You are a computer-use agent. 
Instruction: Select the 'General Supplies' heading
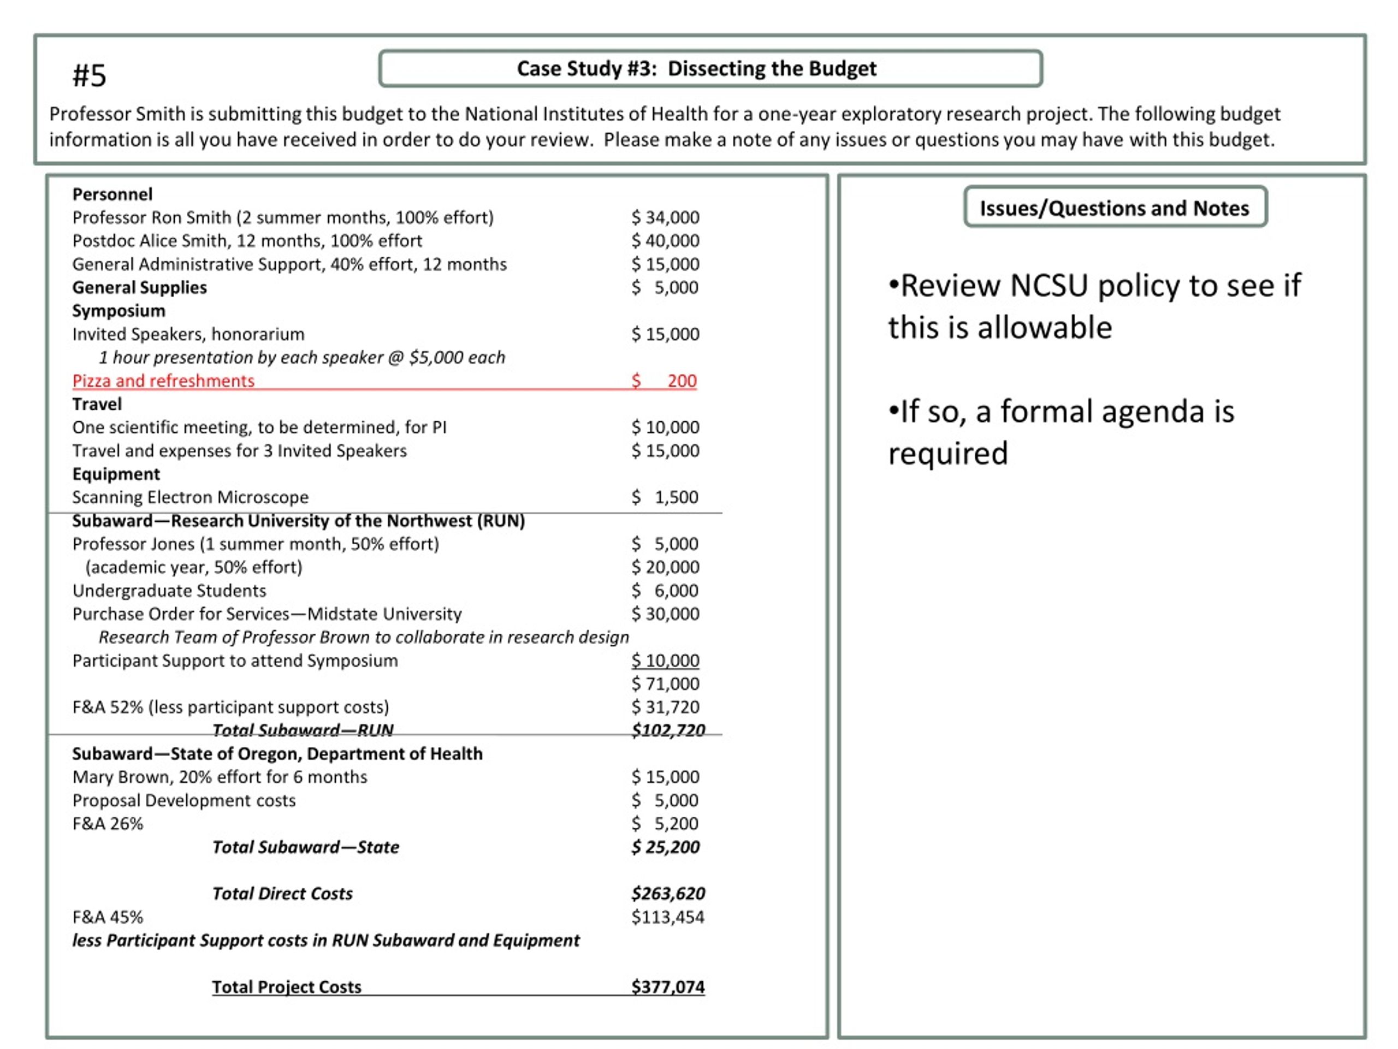[x=139, y=288]
